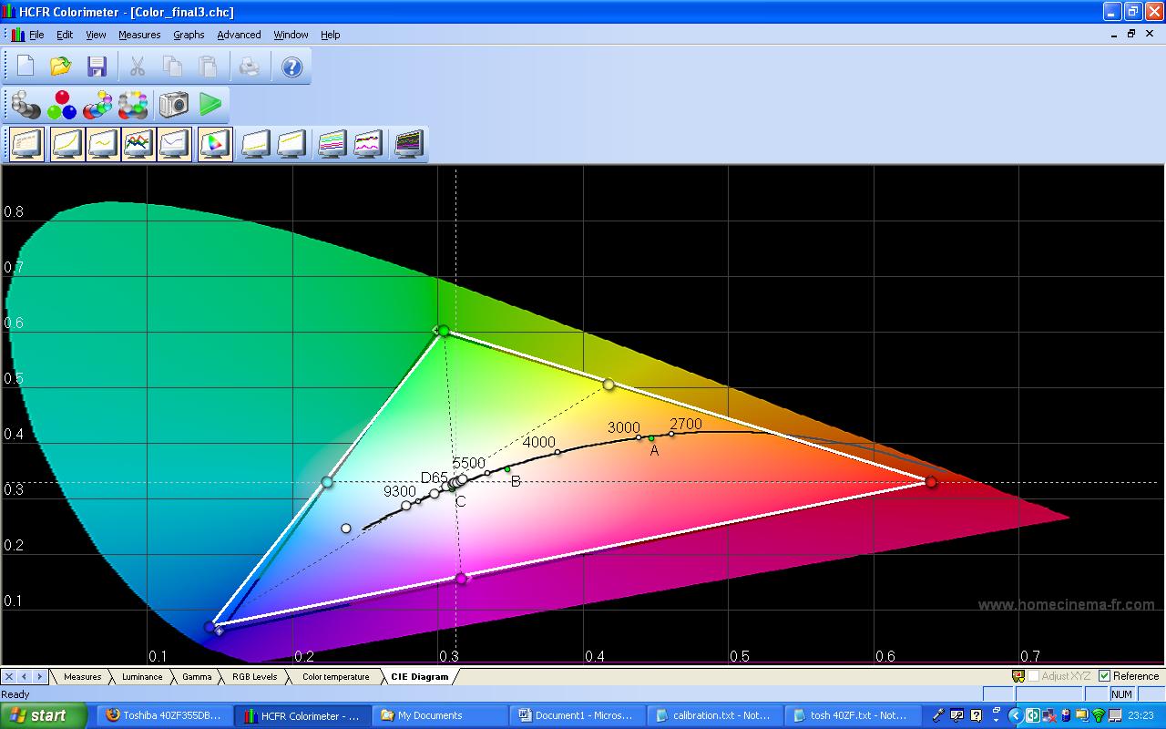The height and width of the screenshot is (729, 1166).
Task: Click the small icon left of Adjust XYZ
Action: pyautogui.click(x=1018, y=676)
